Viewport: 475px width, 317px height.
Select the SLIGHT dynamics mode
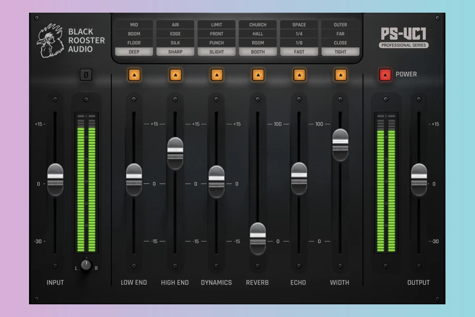click(x=216, y=52)
